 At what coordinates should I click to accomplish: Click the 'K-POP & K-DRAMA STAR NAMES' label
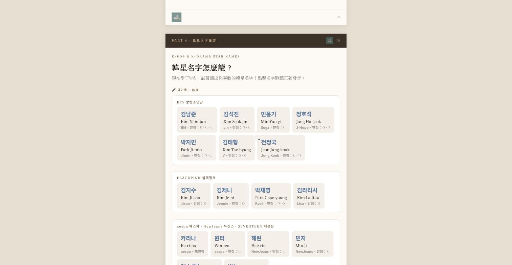[206, 56]
